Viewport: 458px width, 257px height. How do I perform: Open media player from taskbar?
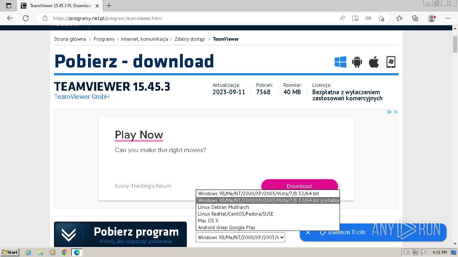coord(53,252)
